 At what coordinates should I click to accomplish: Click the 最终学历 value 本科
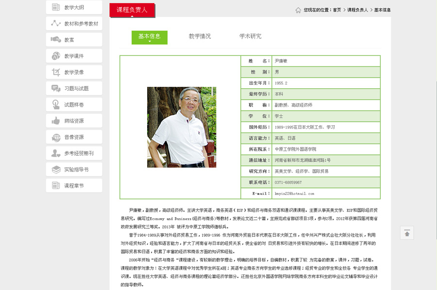279,94
